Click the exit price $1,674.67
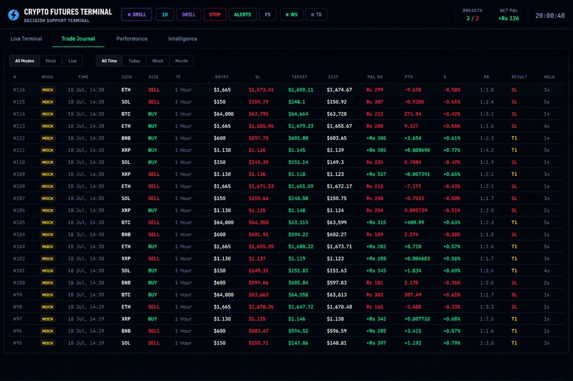This screenshot has height=381, width=573. click(339, 89)
